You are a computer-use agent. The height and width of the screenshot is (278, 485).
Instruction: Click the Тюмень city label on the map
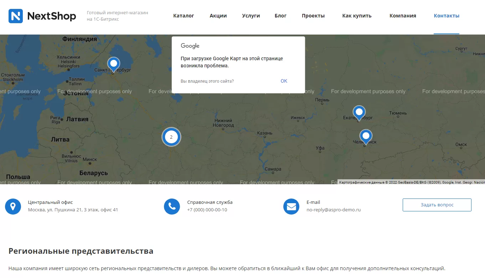[398, 113]
